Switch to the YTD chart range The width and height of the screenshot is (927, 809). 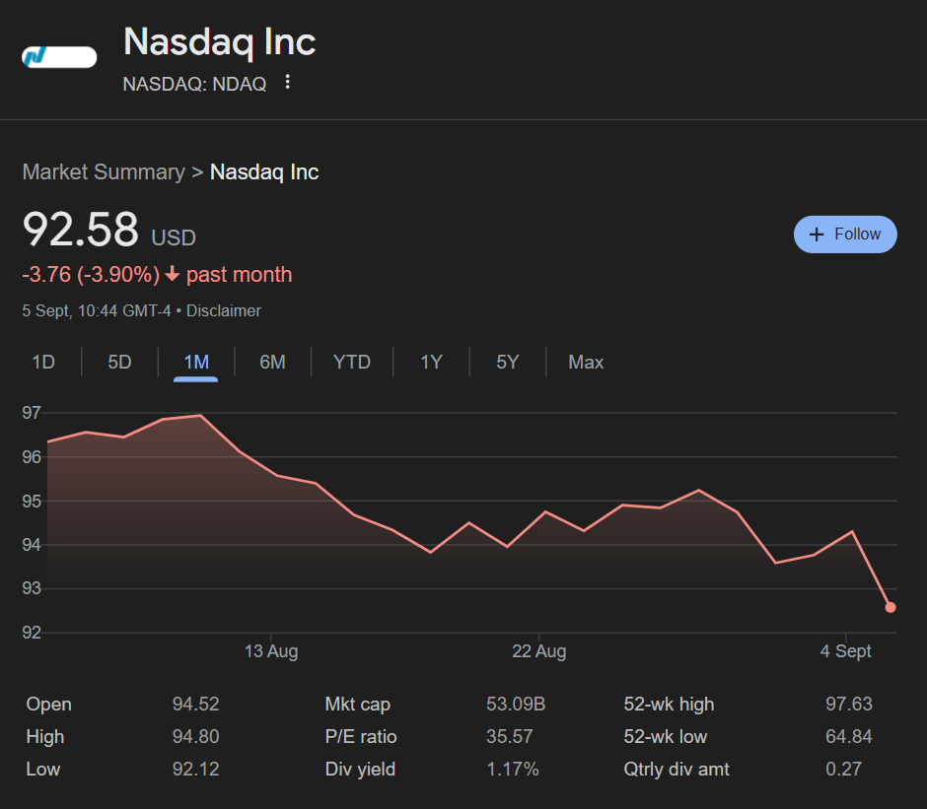coord(352,363)
